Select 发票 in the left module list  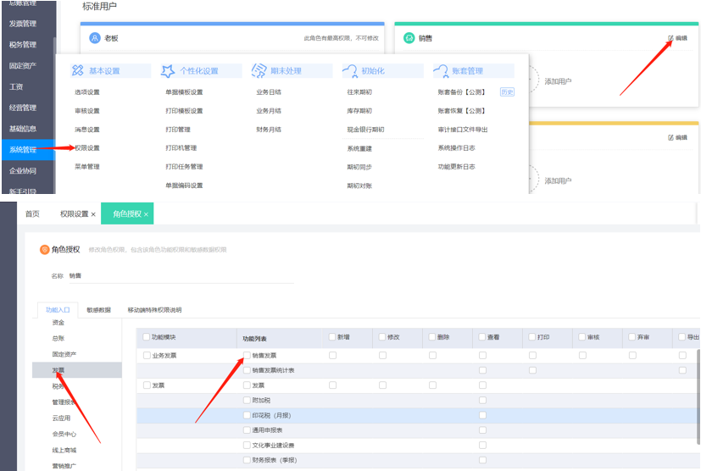[x=58, y=370]
